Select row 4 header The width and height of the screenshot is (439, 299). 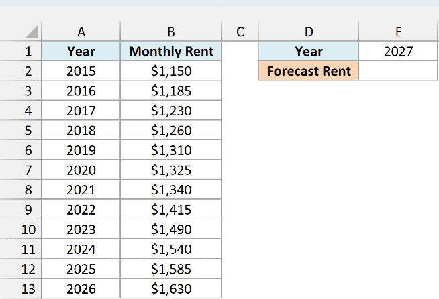(20, 111)
